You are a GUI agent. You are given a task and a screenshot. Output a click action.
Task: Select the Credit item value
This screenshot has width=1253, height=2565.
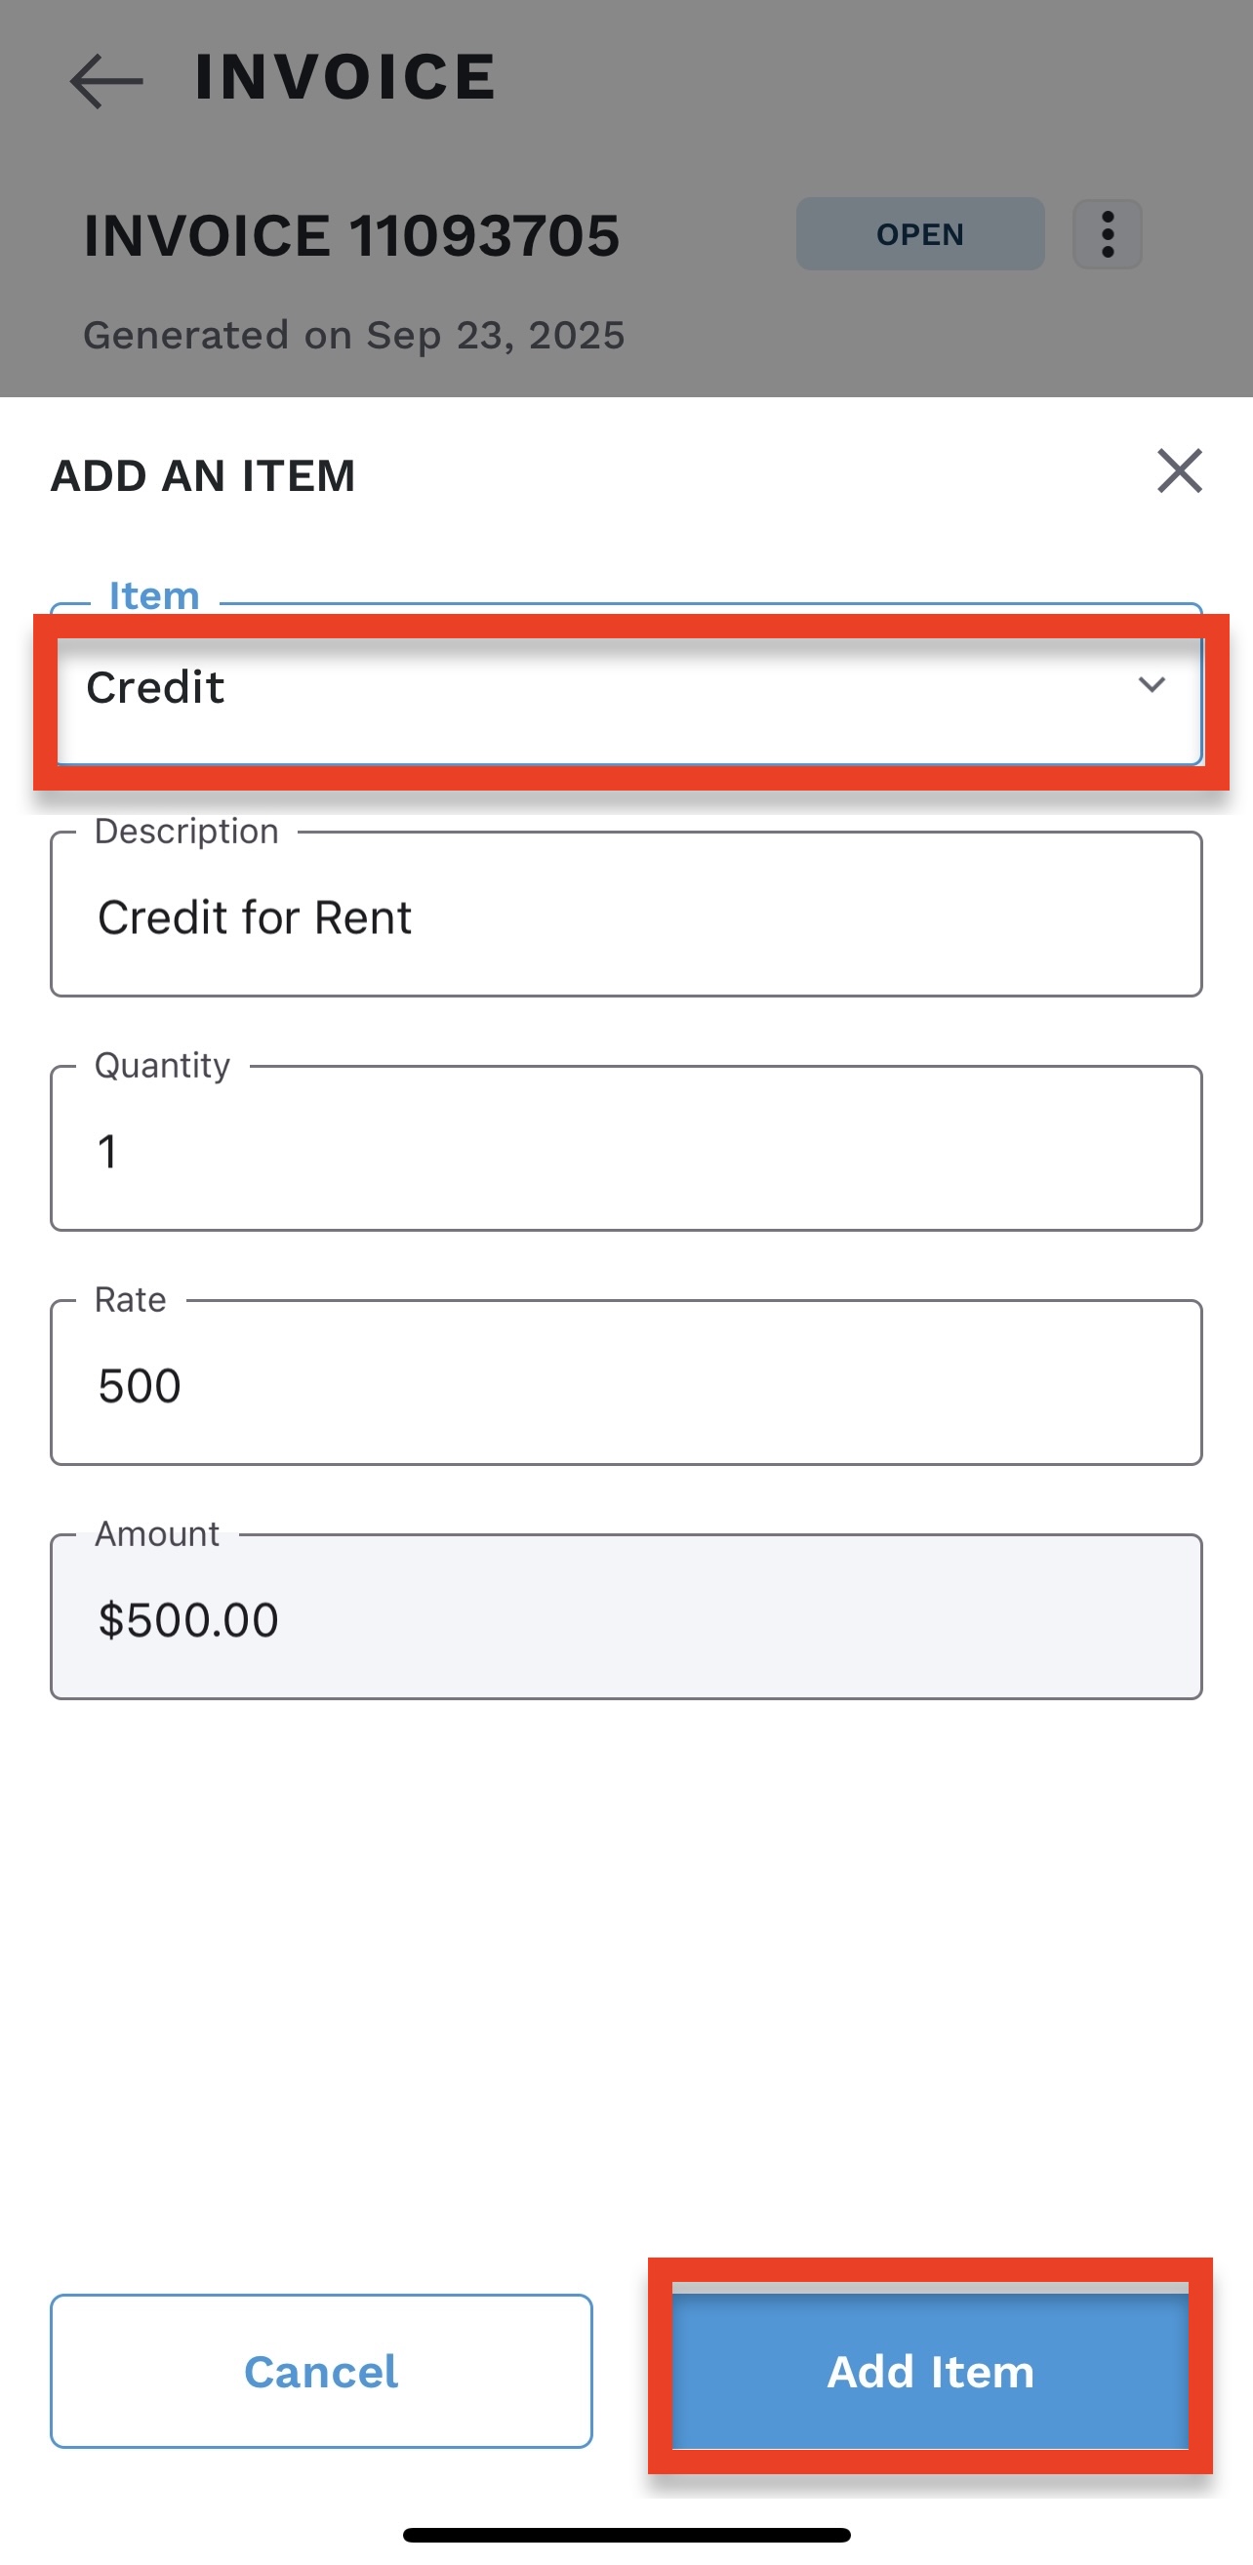tap(156, 688)
